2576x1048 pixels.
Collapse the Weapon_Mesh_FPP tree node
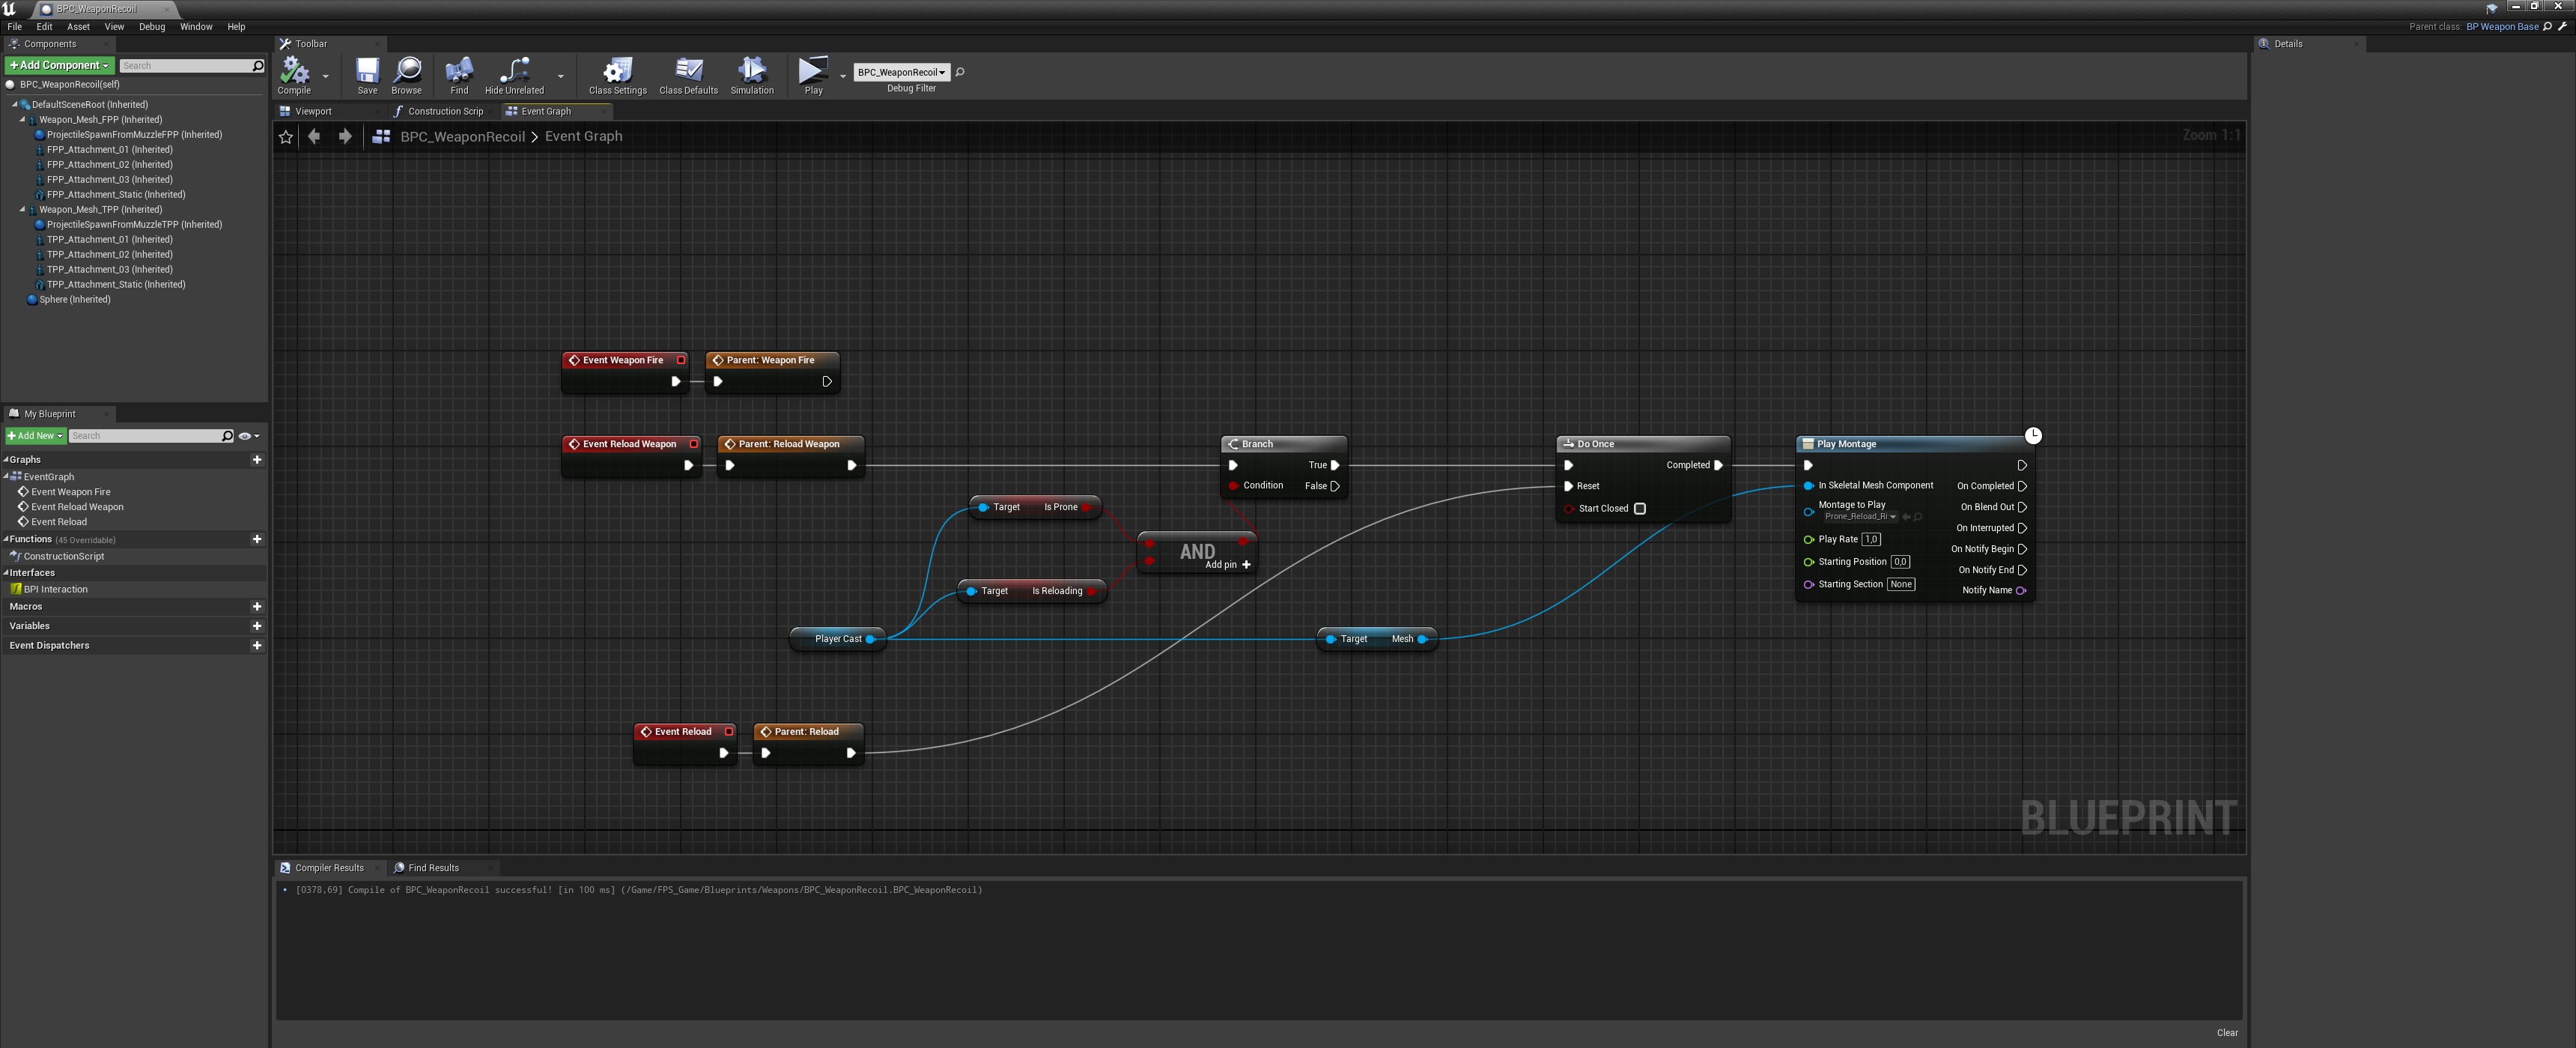(x=22, y=119)
